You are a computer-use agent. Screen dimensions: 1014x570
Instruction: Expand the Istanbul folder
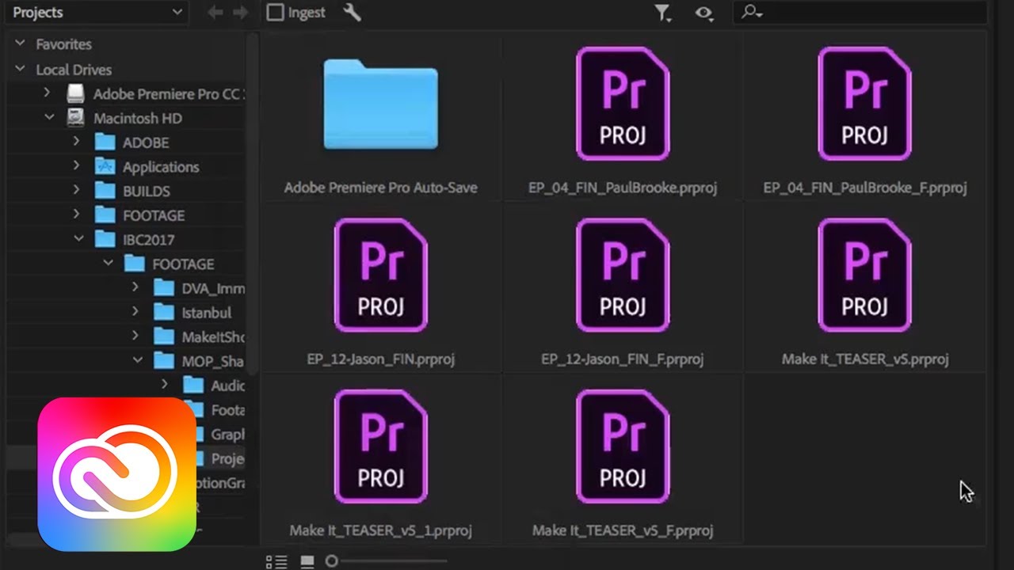135,313
